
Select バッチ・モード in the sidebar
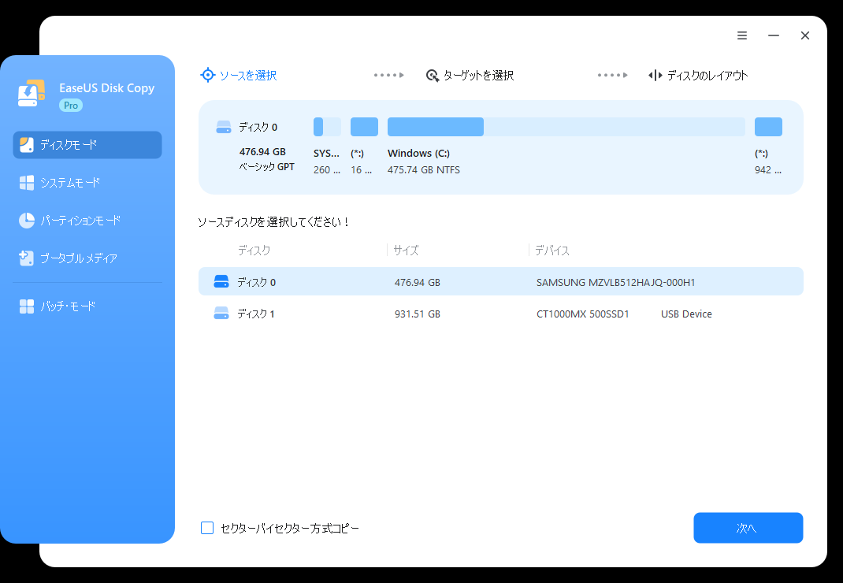(x=87, y=306)
